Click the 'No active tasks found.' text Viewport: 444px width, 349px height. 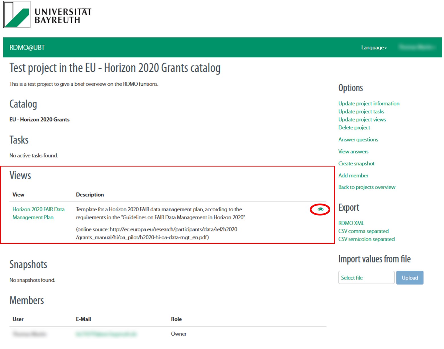pyautogui.click(x=34, y=155)
